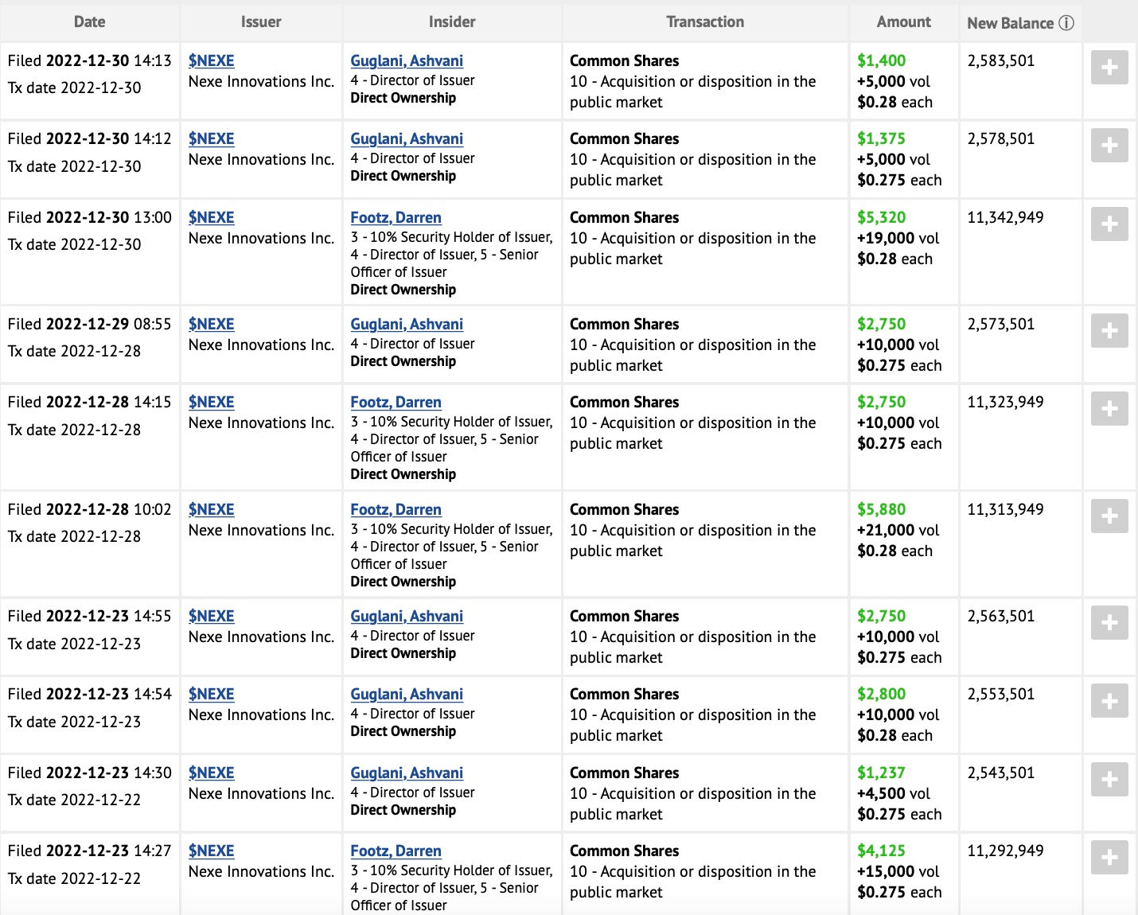The image size is (1138, 915).
Task: Select the $2,800 amount value
Action: click(881, 694)
